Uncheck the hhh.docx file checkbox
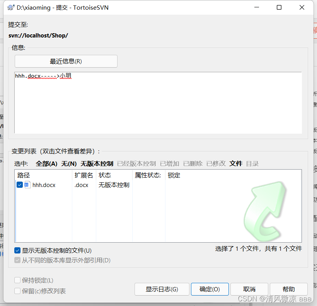Viewport: 317px width, 306px height. [x=20, y=185]
